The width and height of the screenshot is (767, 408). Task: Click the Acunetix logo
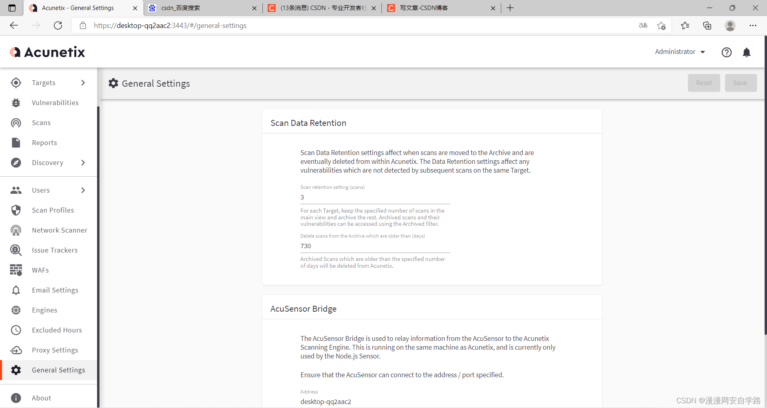point(48,52)
